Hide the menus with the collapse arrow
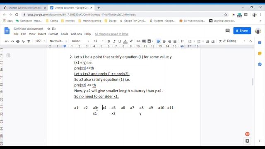Image resolution: width=265 pixels, height=149 pixels. tap(251, 41)
